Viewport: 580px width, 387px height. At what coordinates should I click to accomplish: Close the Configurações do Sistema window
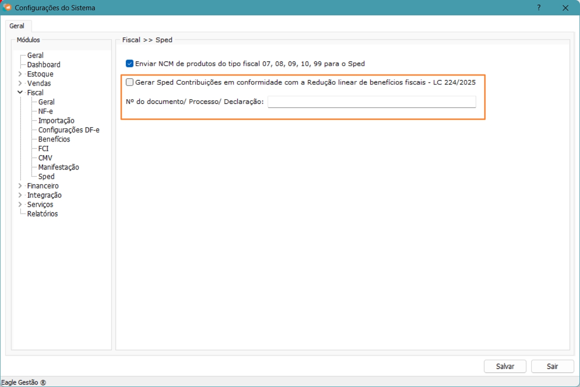pyautogui.click(x=566, y=7)
